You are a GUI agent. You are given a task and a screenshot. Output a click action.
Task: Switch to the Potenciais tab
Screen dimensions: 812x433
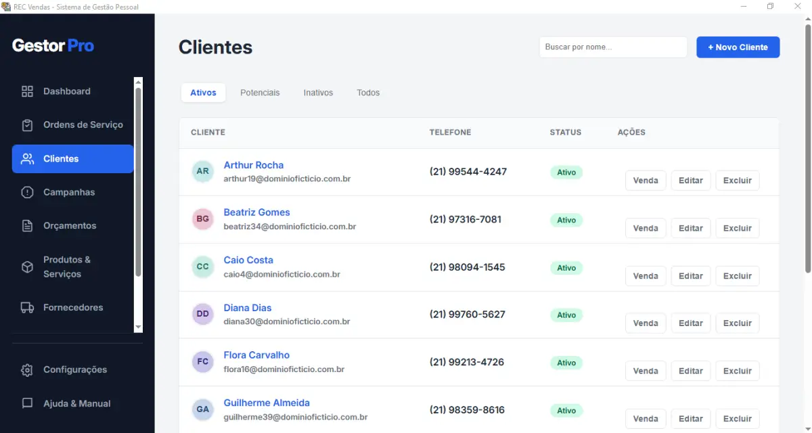[260, 92]
